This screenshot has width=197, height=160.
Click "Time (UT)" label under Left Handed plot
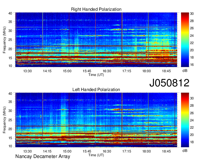(96, 155)
